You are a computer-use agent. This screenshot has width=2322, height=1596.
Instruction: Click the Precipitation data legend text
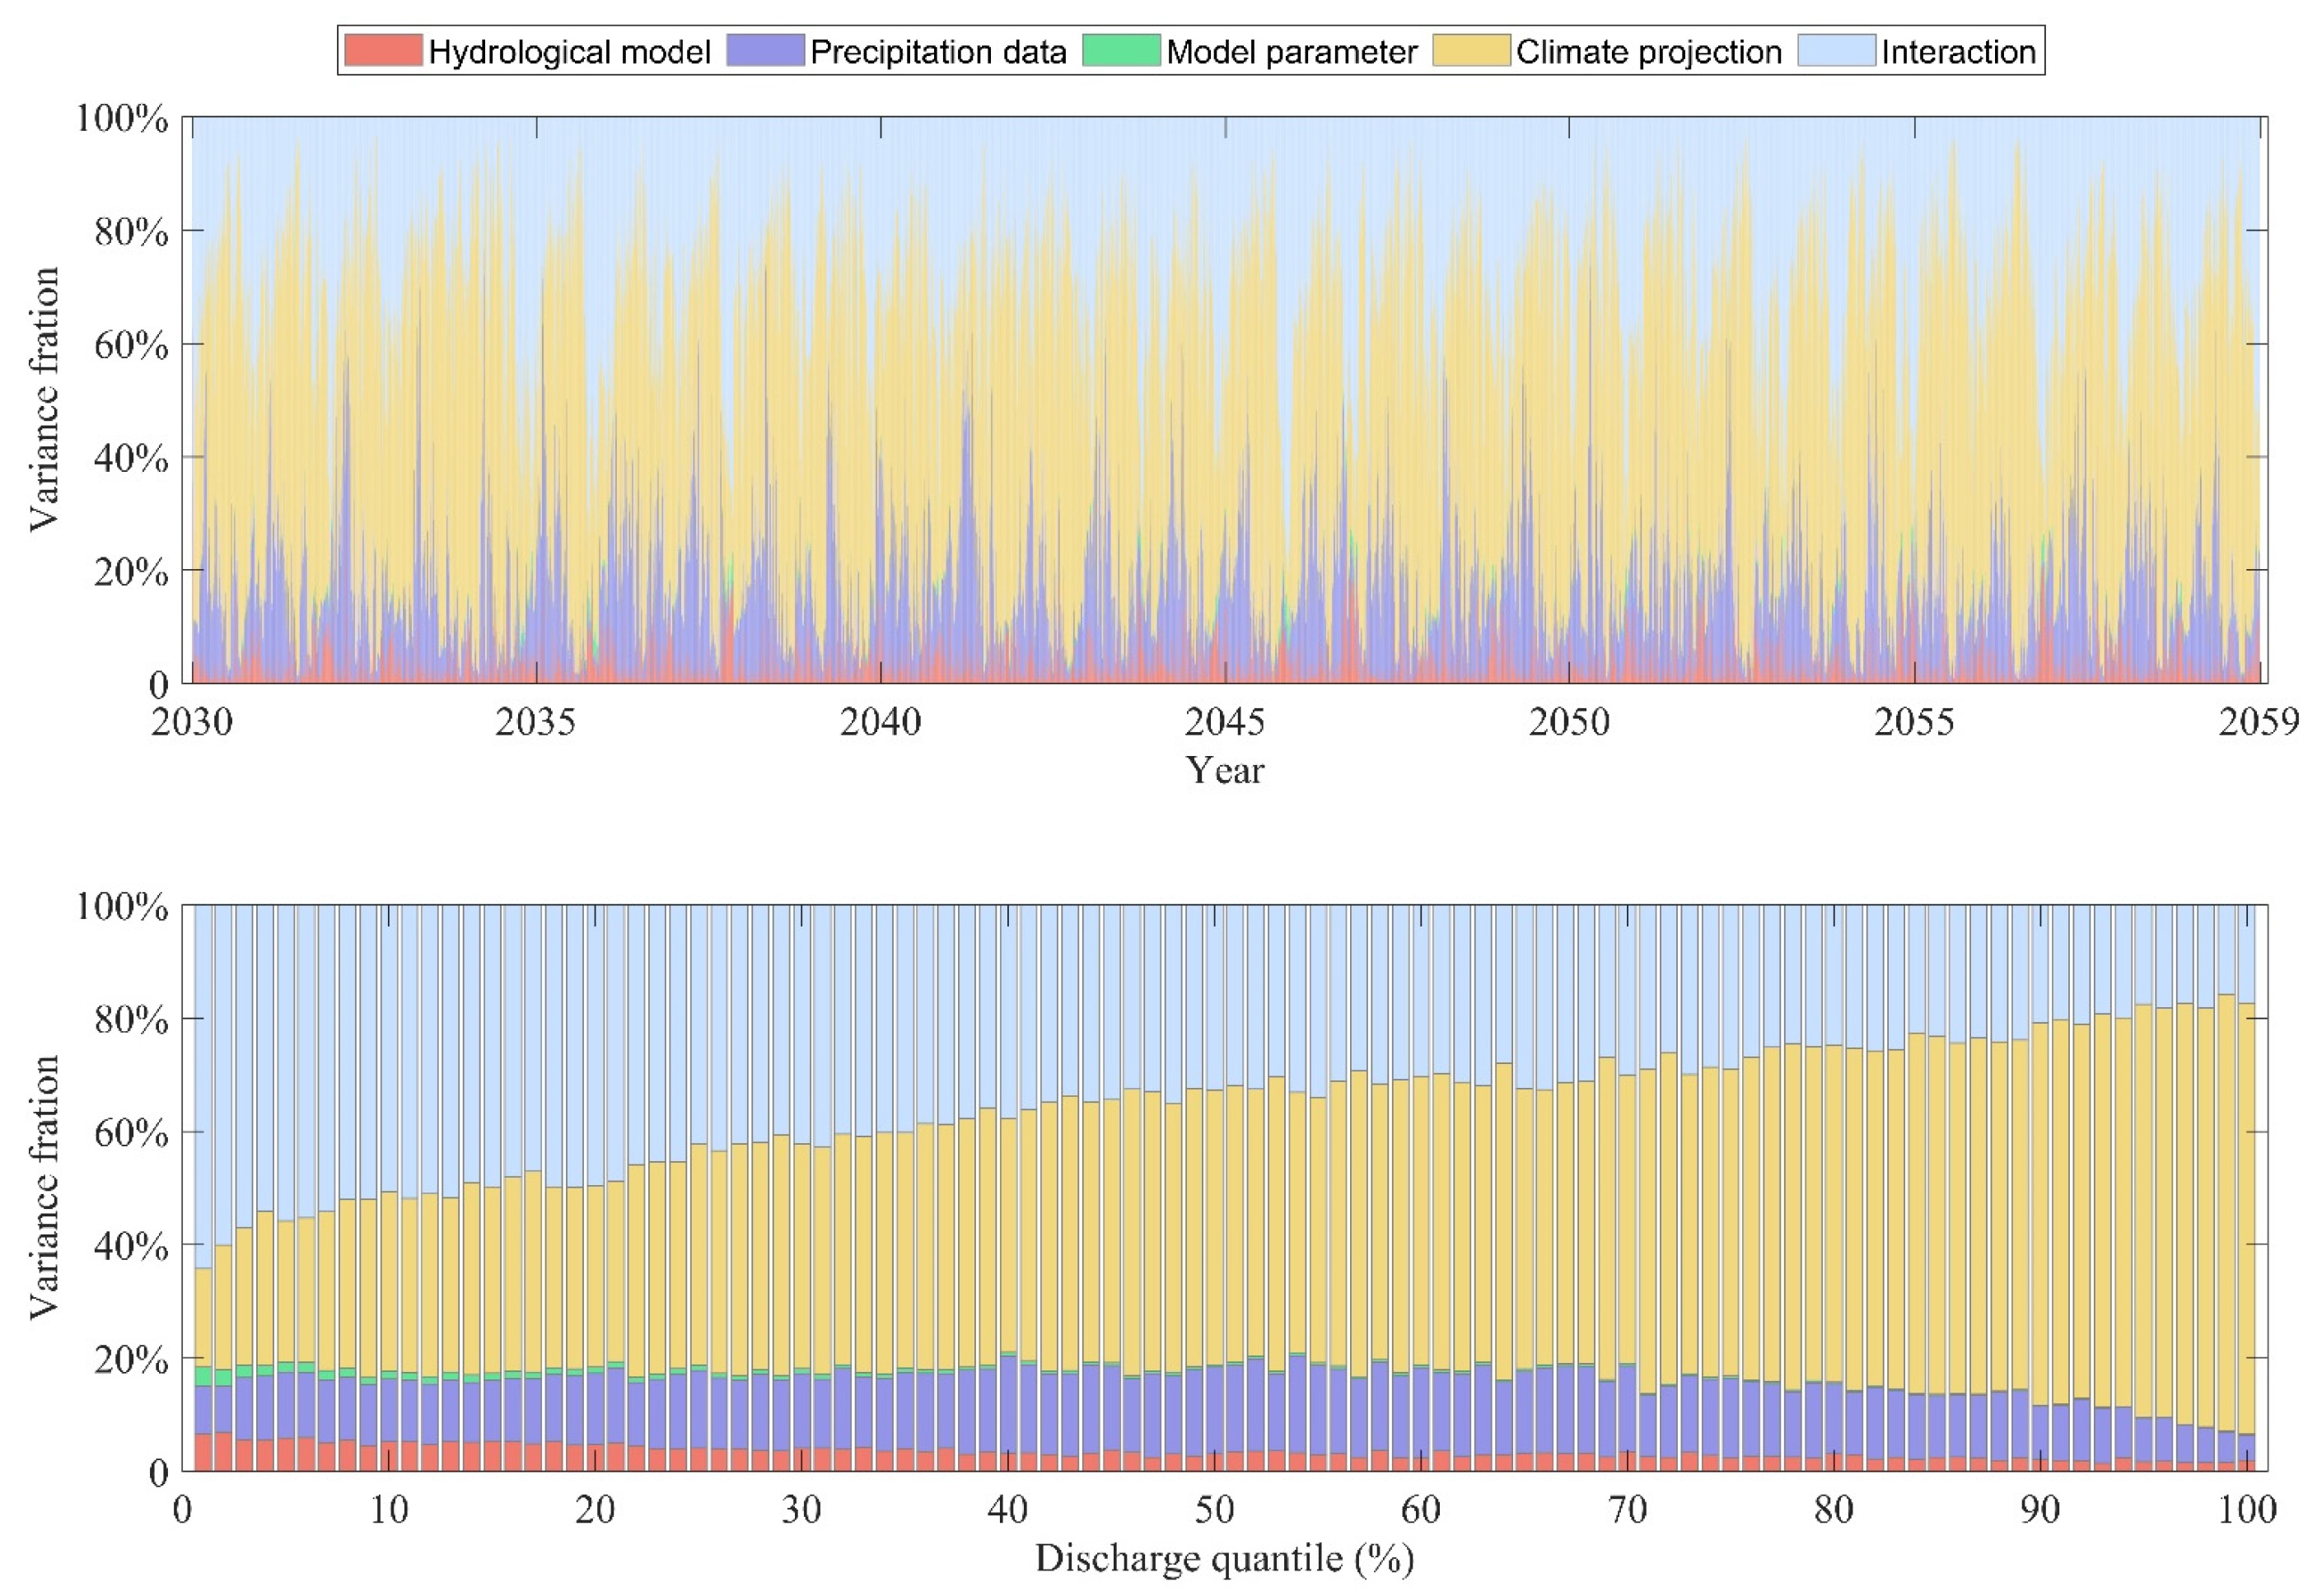click(x=938, y=52)
